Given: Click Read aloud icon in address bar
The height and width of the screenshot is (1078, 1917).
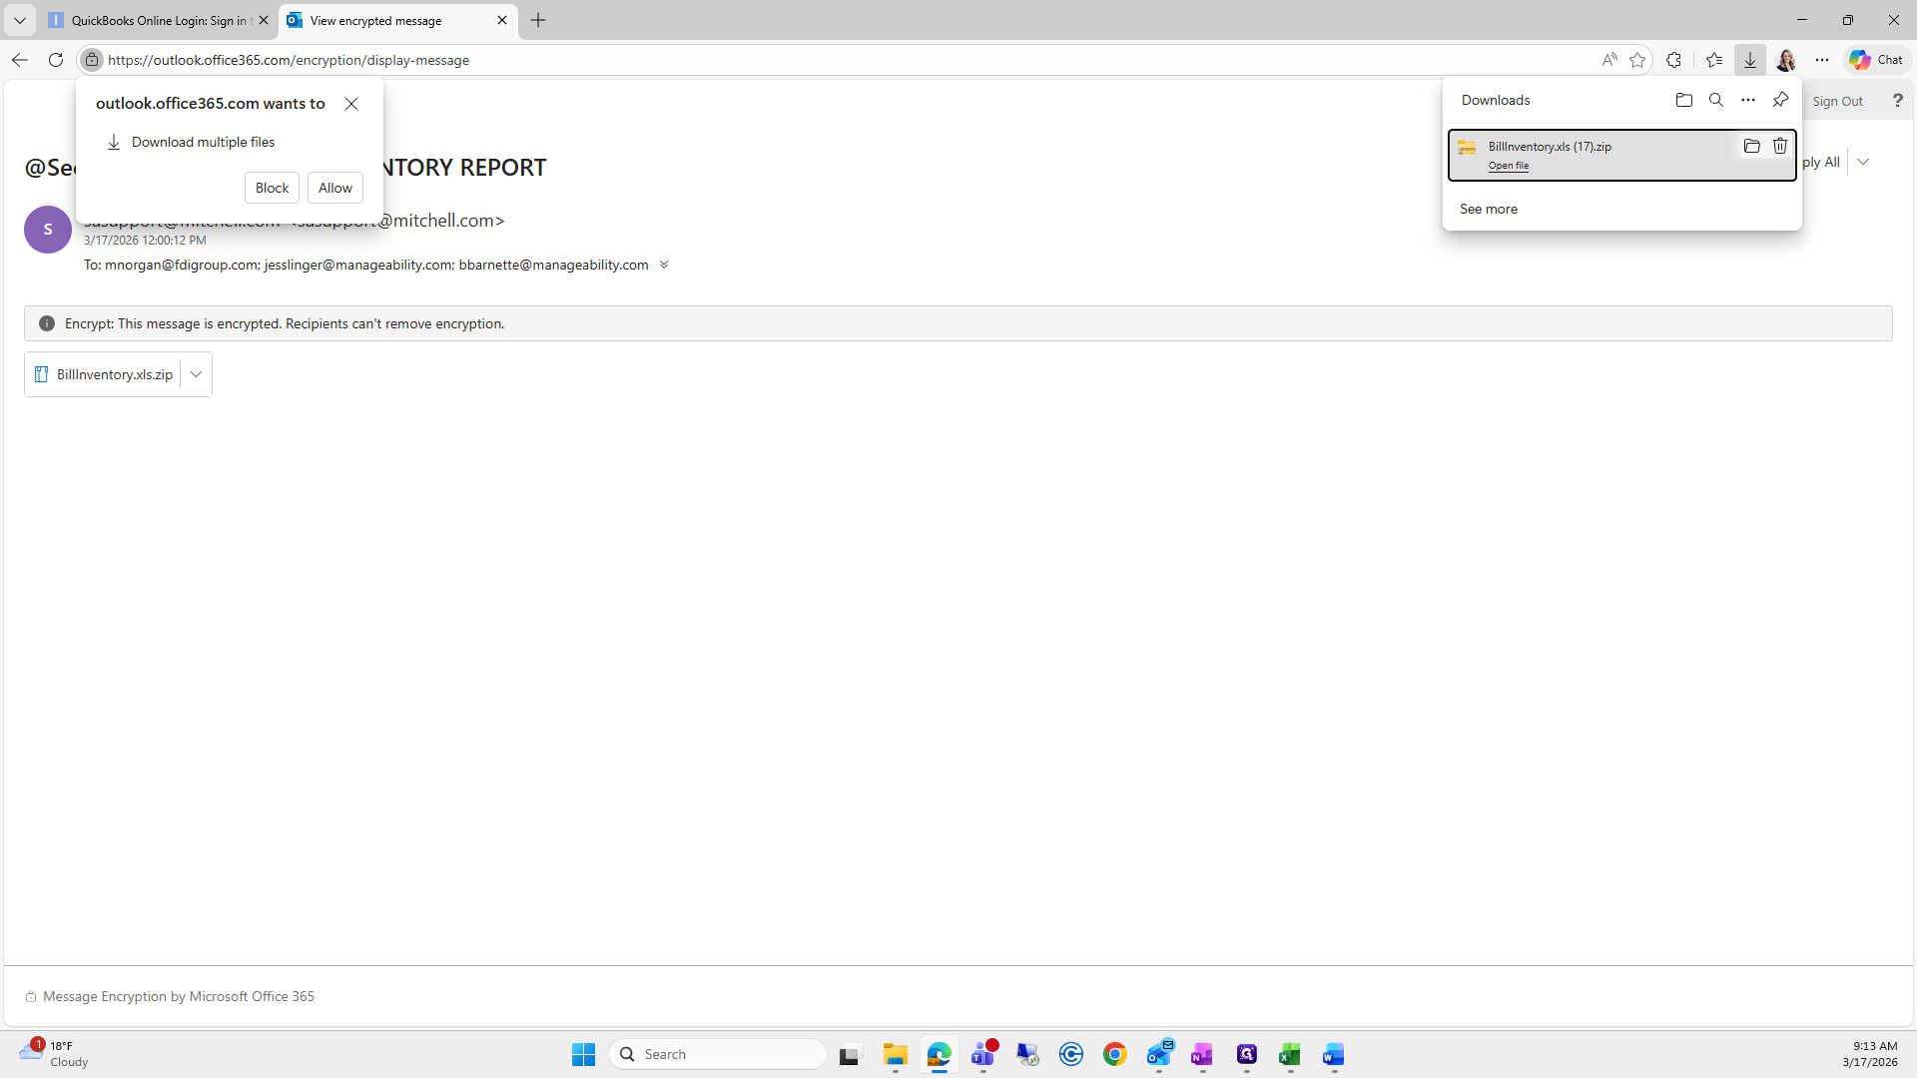Looking at the screenshot, I should tap(1608, 60).
